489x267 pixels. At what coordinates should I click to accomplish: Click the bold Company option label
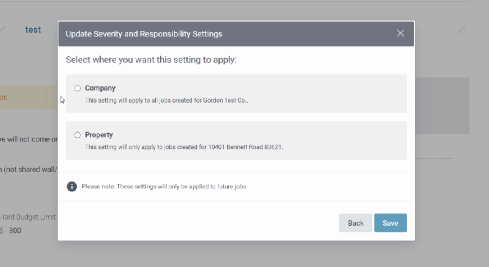click(x=100, y=88)
